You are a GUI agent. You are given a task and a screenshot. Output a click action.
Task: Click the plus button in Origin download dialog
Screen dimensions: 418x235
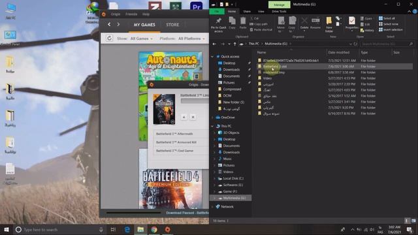pyautogui.click(x=184, y=117)
